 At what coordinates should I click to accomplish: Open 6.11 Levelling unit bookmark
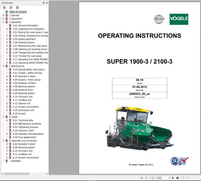[x=22, y=154]
